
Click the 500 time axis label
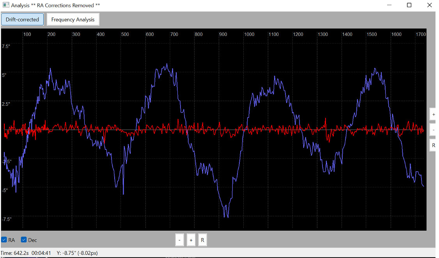pyautogui.click(x=125, y=34)
